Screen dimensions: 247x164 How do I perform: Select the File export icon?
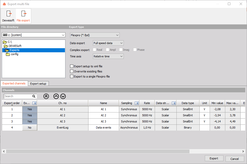coord(23,16)
